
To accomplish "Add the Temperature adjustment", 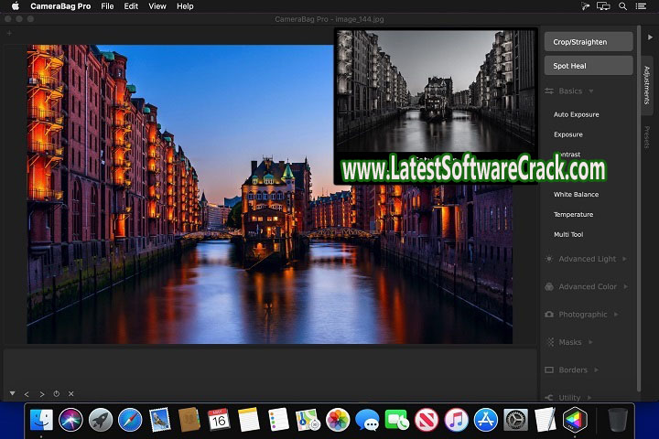I will (x=573, y=215).
